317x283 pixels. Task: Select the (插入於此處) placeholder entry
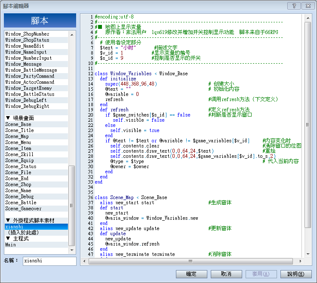(x=37, y=233)
